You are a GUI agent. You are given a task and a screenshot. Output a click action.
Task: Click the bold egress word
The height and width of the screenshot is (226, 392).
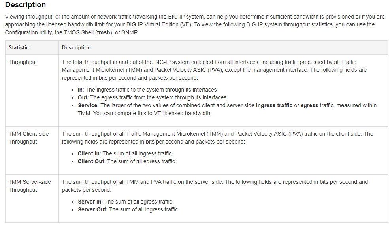[309, 105]
